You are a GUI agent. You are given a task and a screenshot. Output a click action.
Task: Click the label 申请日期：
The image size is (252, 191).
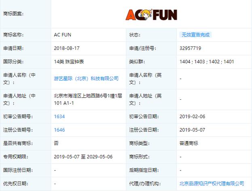click(x=13, y=48)
